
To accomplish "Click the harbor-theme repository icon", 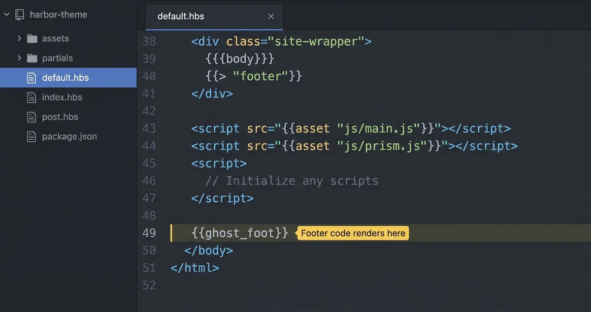I will coord(20,15).
